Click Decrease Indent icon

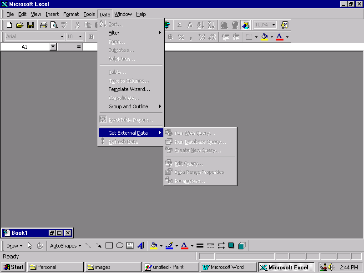click(225, 37)
